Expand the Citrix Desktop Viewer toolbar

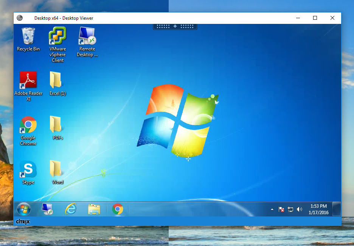click(x=175, y=27)
